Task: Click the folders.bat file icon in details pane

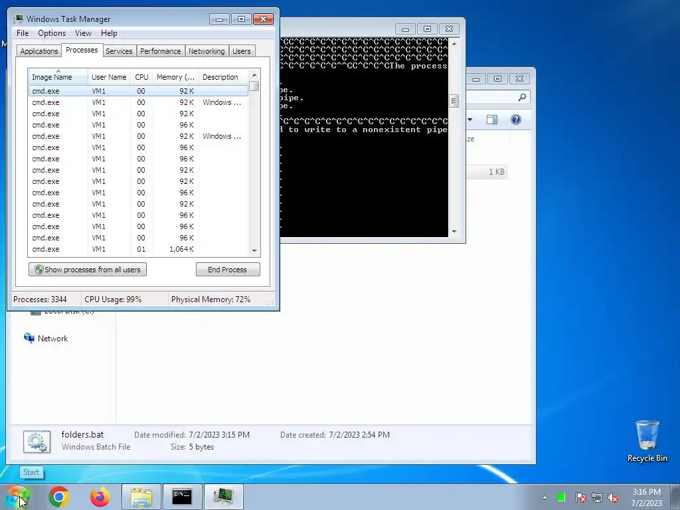Action: (37, 442)
